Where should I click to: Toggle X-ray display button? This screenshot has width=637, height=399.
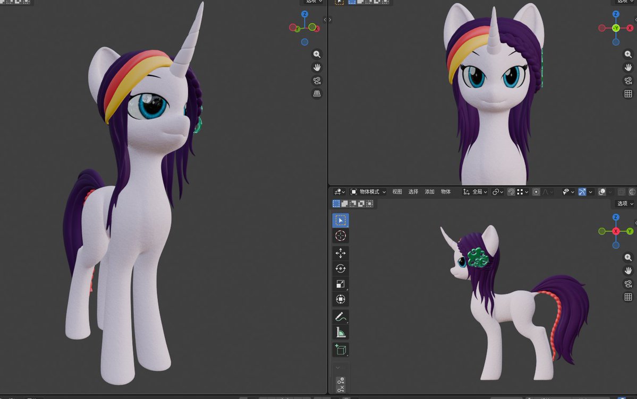pyautogui.click(x=621, y=192)
